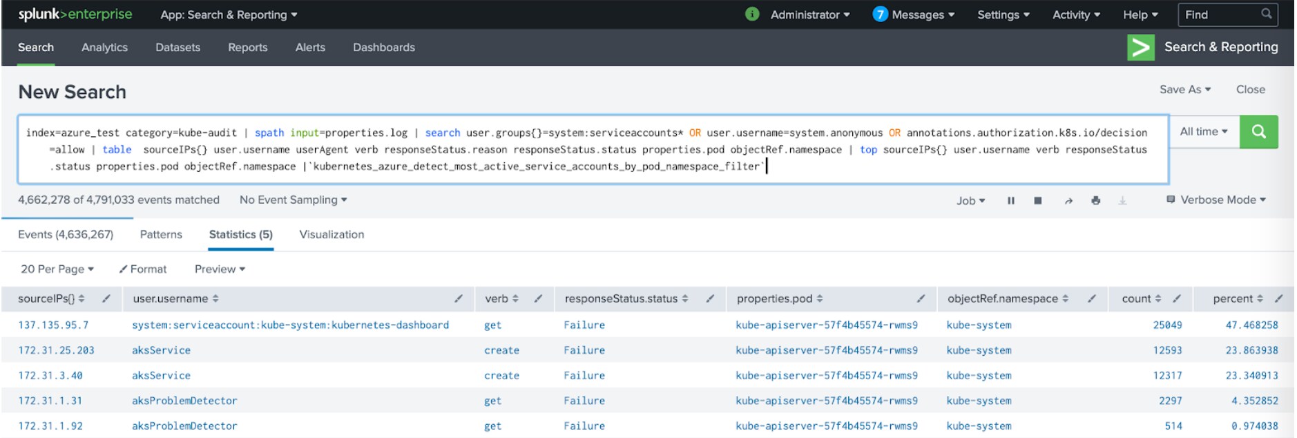This screenshot has height=438, width=1297.
Task: Stop the search job
Action: coord(1037,200)
